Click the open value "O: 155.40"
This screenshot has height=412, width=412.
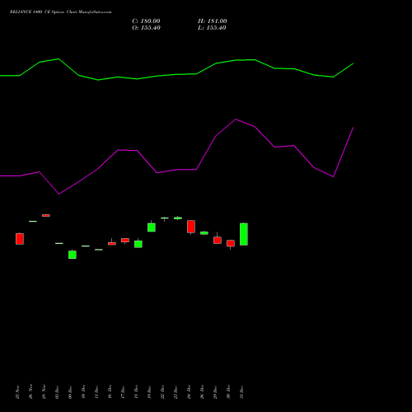146,28
